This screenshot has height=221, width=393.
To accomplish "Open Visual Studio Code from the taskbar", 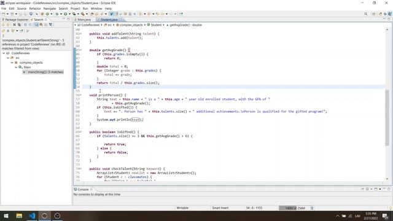I will click(x=32, y=215).
